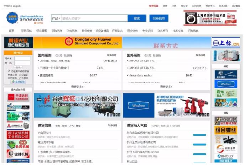Screen dimensions: 244x166
Task: Click the keyword search input field
Action: pos(94,18)
